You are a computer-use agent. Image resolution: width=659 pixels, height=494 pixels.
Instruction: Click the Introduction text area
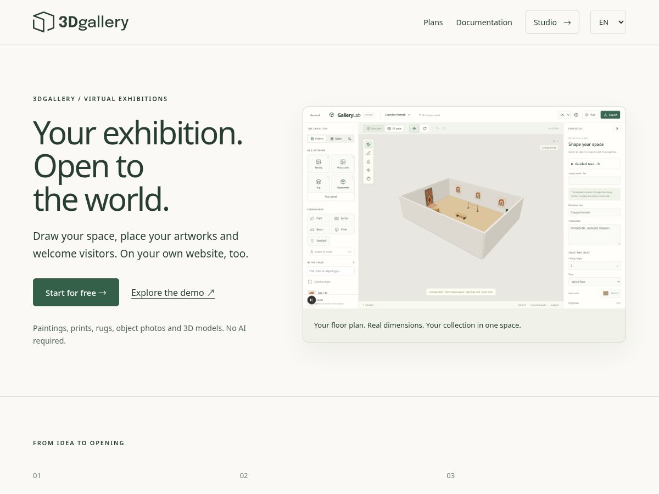coord(594,234)
